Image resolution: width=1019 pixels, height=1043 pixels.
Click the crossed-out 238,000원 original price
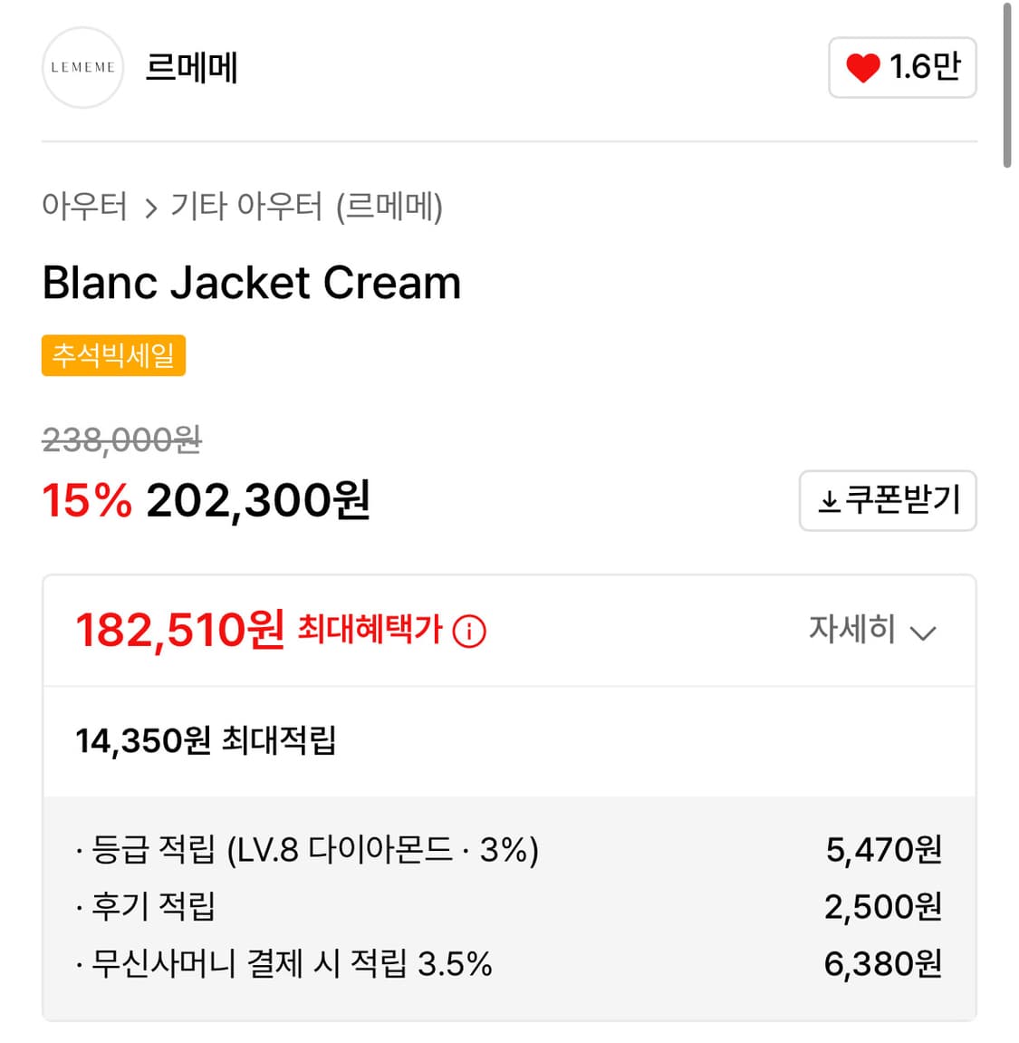pos(121,440)
